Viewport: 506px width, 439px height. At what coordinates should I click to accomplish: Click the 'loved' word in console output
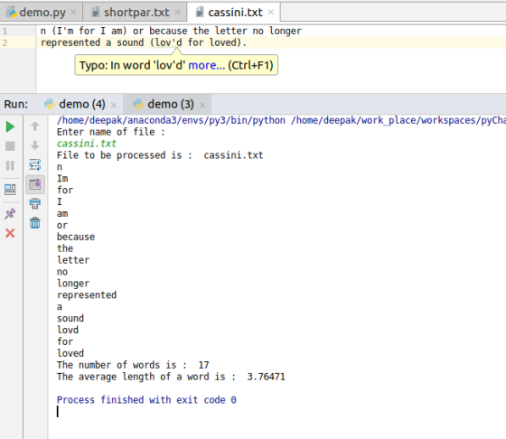click(70, 353)
